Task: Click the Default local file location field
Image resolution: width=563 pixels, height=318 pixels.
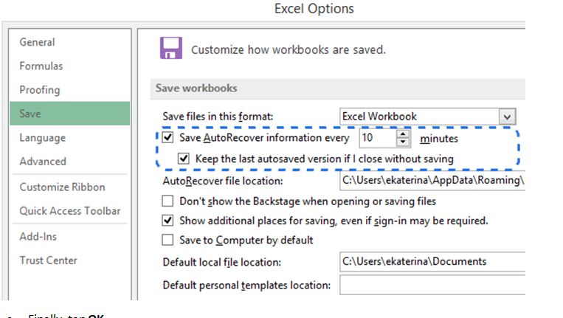Action: coord(432,262)
